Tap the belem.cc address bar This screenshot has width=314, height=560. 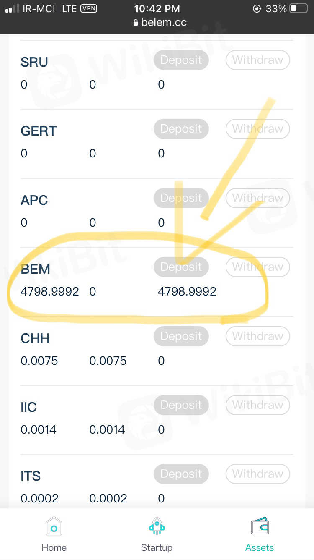click(x=163, y=22)
